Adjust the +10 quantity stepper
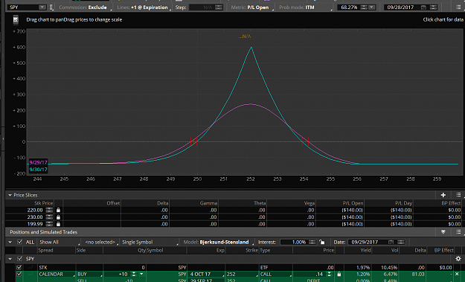 pos(134,275)
